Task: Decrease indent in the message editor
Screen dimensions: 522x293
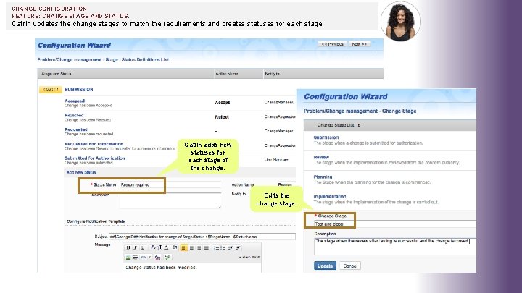Action: tap(231, 248)
